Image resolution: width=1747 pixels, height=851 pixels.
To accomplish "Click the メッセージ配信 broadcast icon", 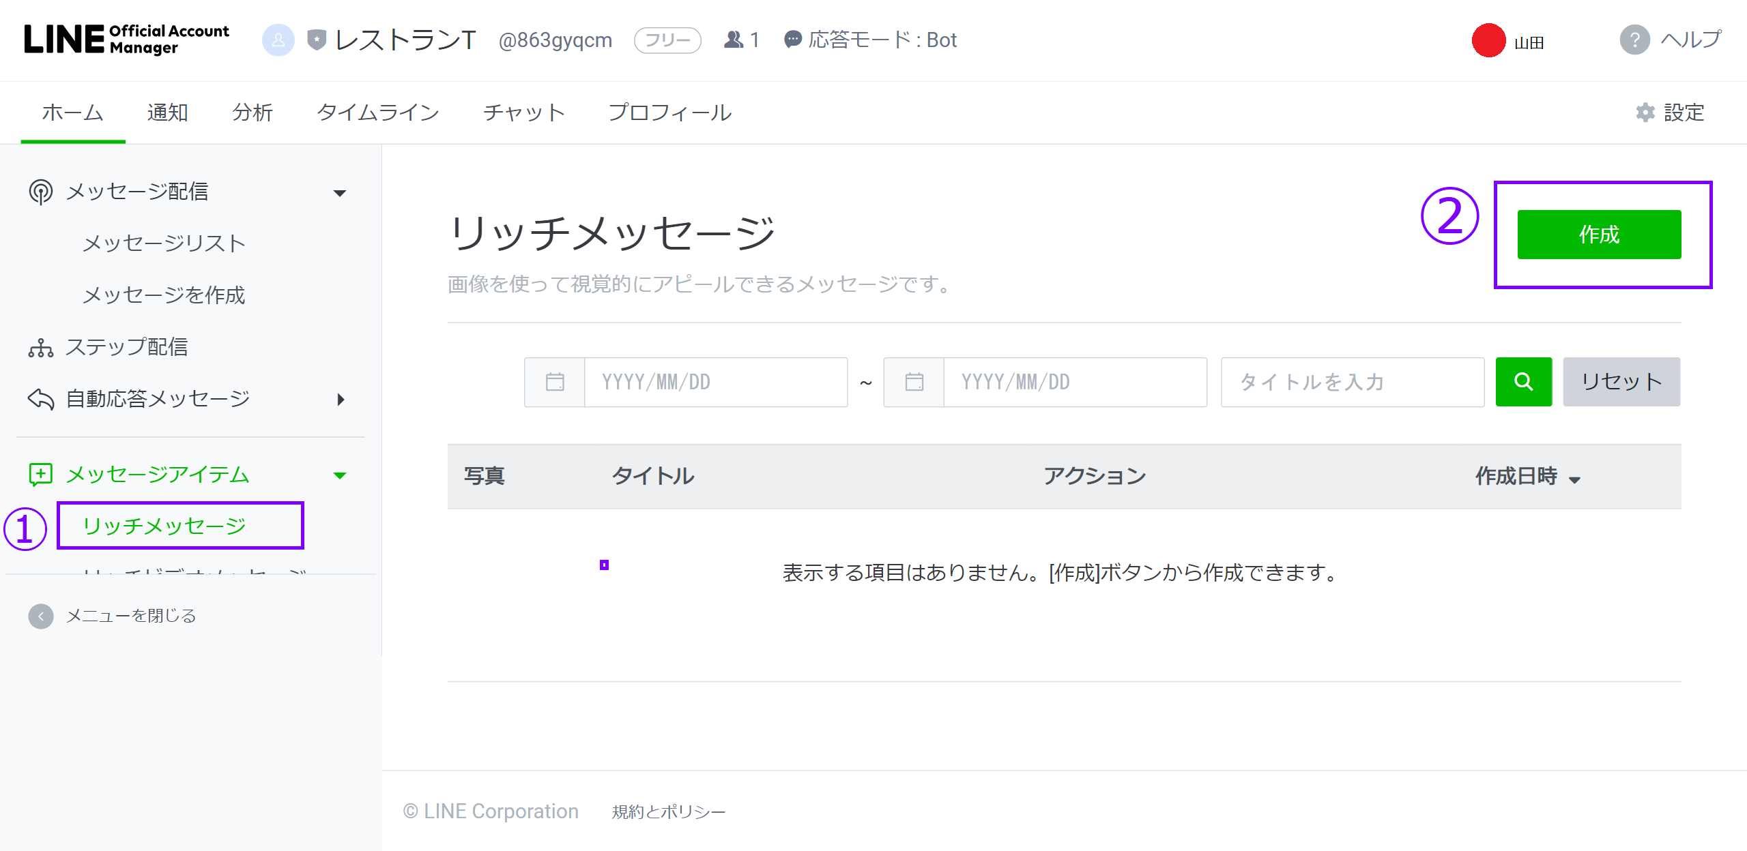I will (41, 192).
